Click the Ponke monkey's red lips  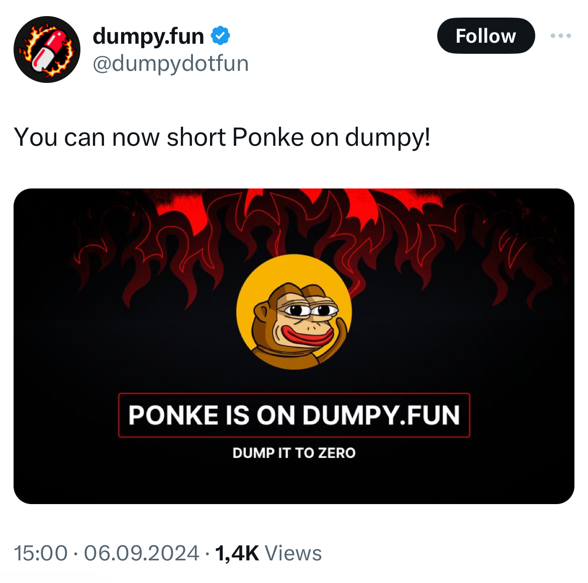(x=302, y=335)
